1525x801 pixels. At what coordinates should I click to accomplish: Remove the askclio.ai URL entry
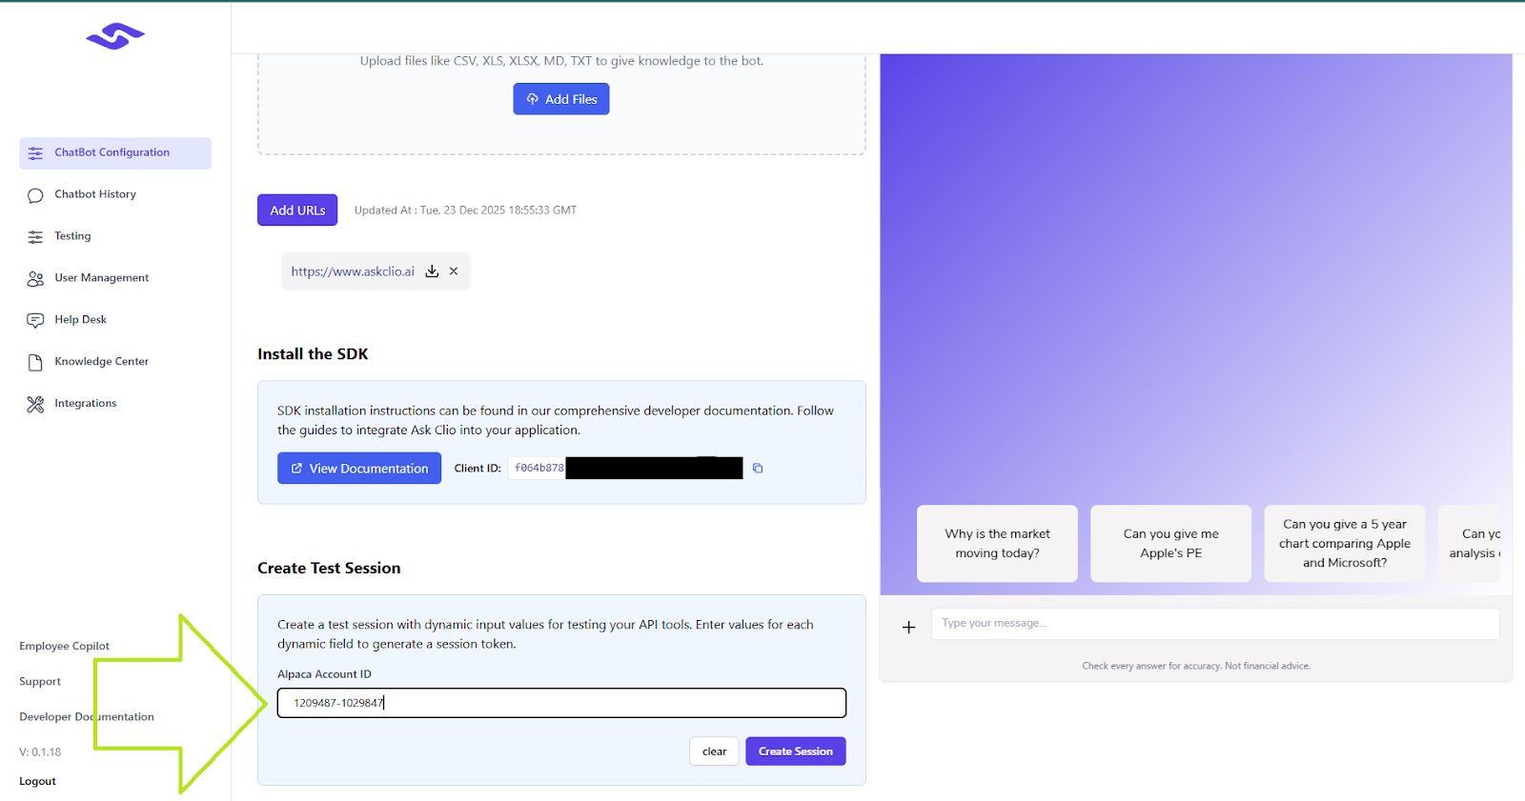[x=454, y=271]
